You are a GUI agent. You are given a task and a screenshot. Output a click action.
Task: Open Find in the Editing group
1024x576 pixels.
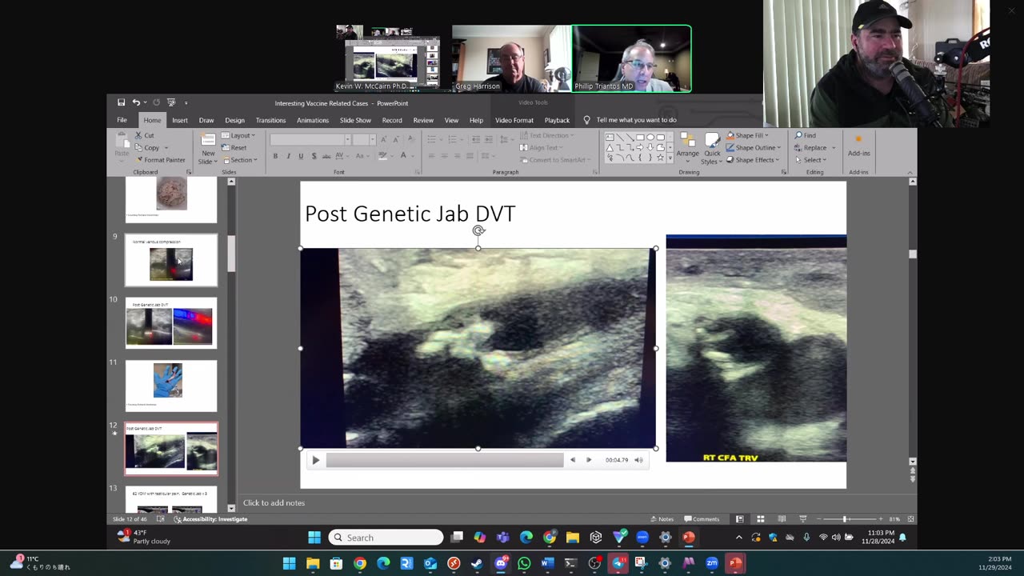(806, 135)
